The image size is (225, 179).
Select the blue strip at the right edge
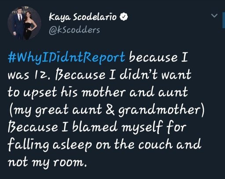pyautogui.click(x=224, y=20)
